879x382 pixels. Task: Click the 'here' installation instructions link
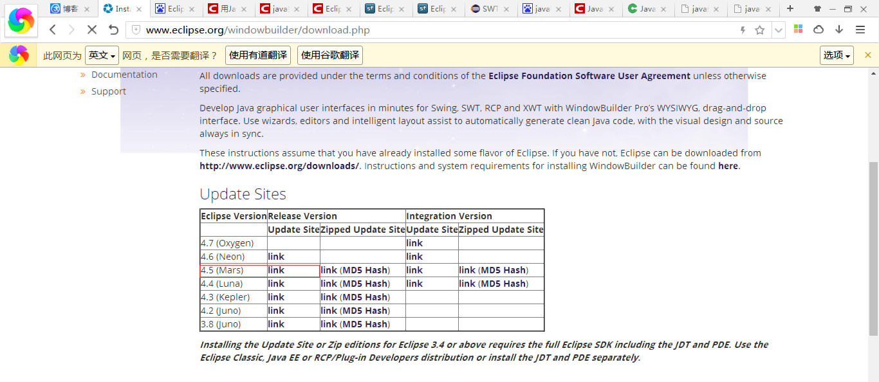(728, 166)
